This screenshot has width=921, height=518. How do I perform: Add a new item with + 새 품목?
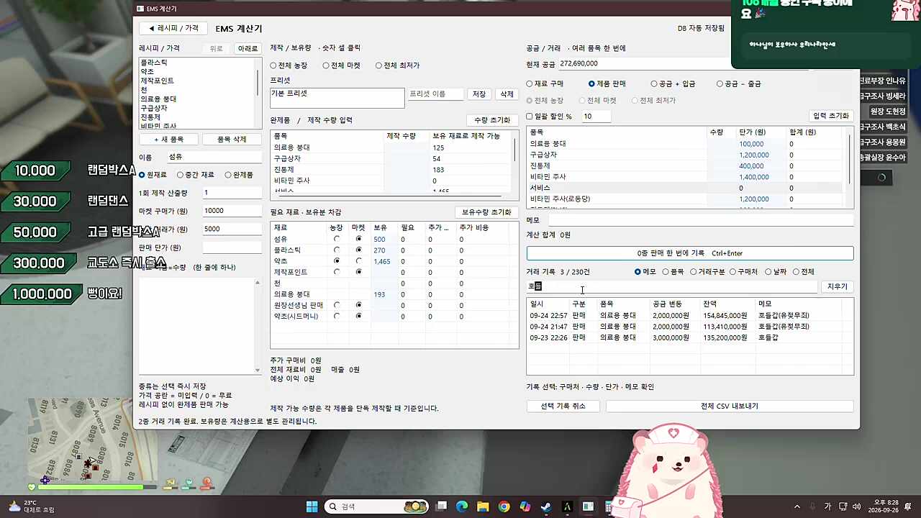[x=168, y=139]
